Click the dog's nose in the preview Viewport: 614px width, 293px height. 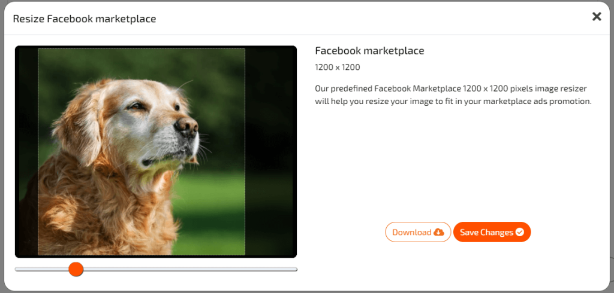tap(186, 125)
